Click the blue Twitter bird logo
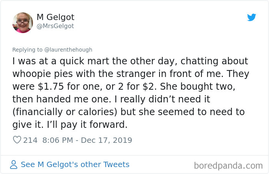Screen dimensions: 269x174 tap(251, 17)
